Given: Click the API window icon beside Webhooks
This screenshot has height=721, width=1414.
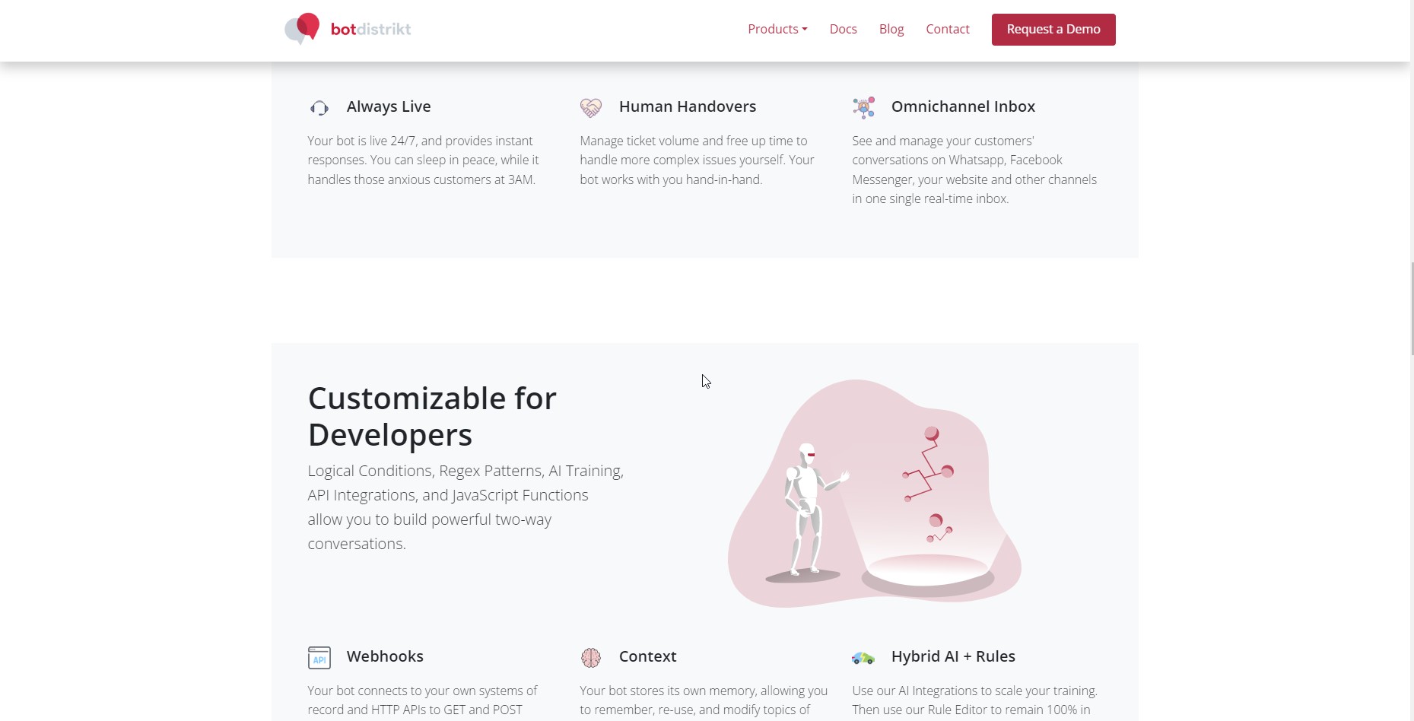Looking at the screenshot, I should coord(319,658).
